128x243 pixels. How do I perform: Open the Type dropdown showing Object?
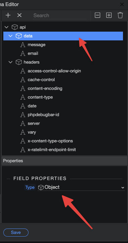pyautogui.click(x=81, y=187)
